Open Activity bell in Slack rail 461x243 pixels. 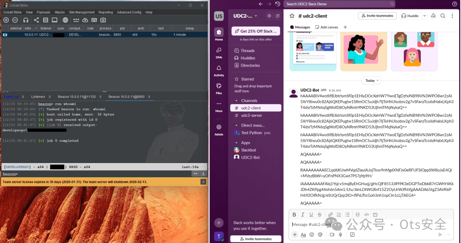[219, 71]
